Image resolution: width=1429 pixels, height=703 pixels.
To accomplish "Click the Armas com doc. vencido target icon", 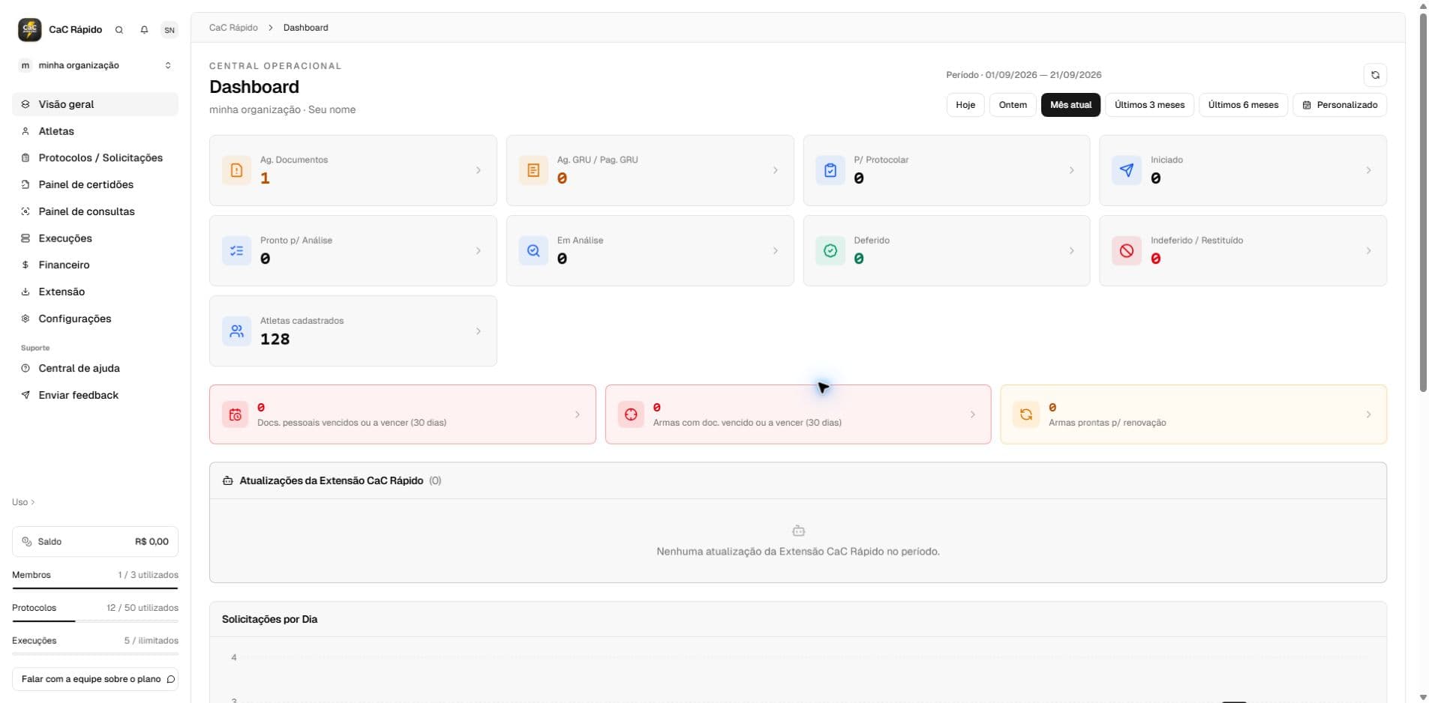I will (x=631, y=414).
